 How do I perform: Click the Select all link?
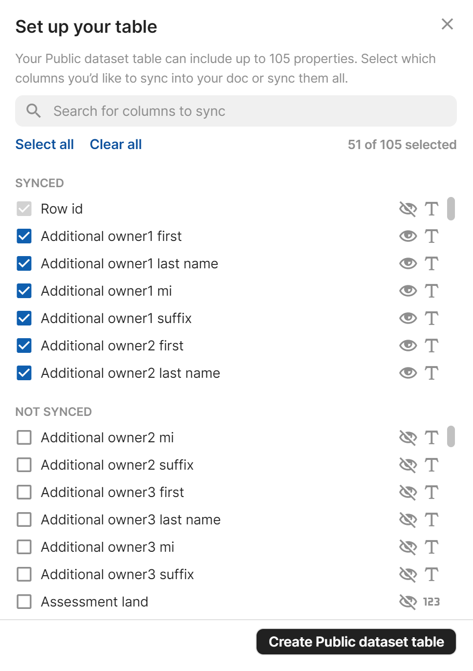point(44,144)
